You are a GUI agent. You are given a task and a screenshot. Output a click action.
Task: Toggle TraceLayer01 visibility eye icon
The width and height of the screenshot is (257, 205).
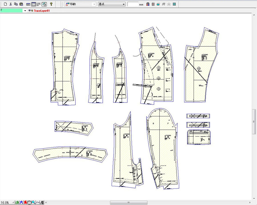pyautogui.click(x=29, y=11)
